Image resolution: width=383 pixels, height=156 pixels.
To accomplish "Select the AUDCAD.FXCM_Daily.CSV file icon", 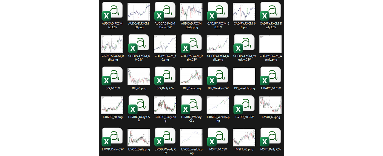I will 165,11.
